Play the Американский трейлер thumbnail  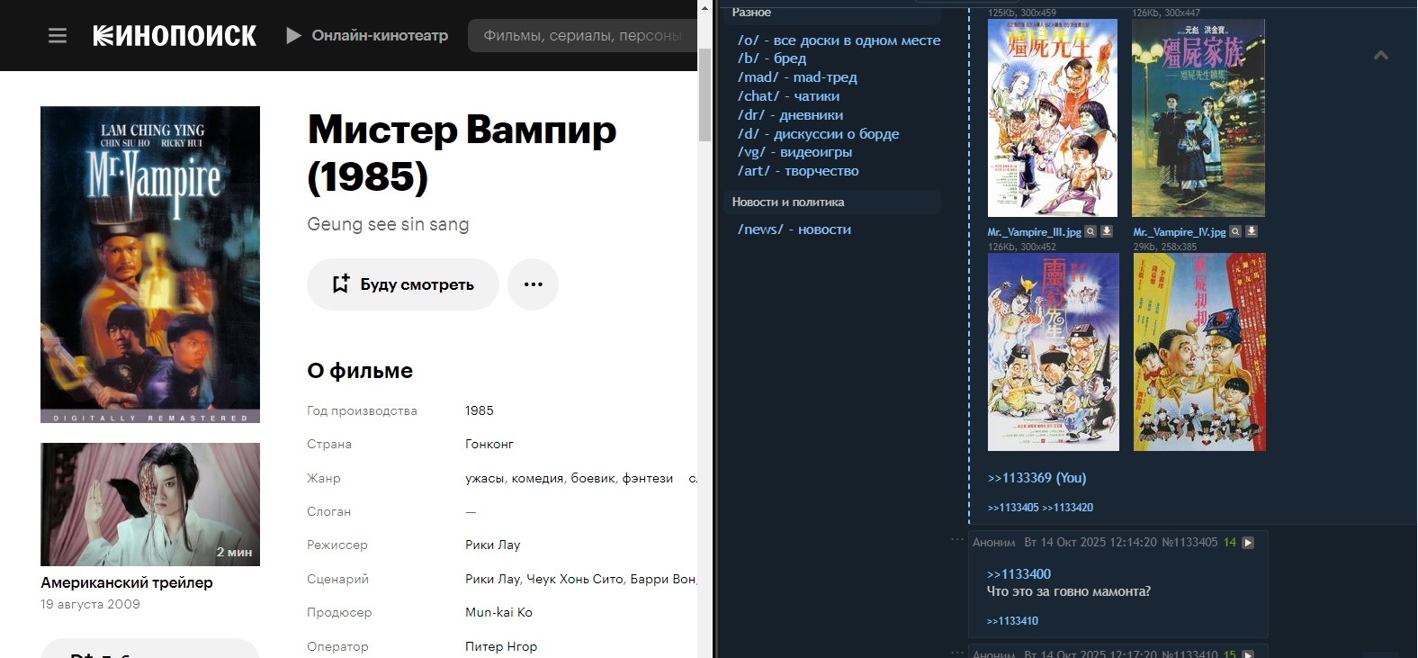tap(150, 504)
